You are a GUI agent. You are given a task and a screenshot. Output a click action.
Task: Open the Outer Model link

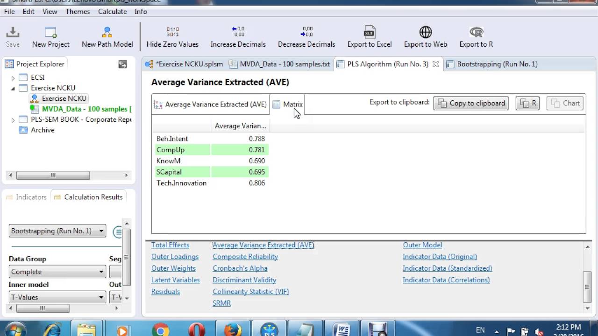point(422,245)
